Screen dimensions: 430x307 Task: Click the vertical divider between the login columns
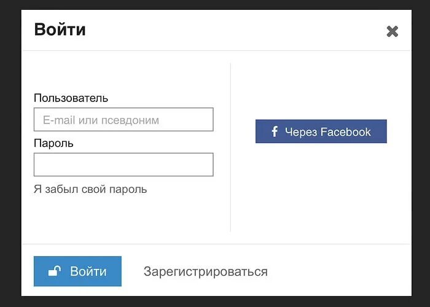coord(230,147)
